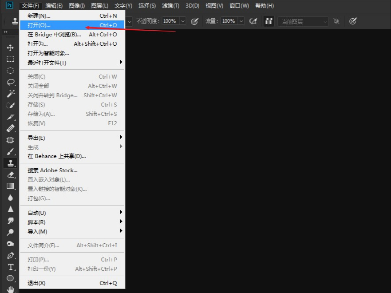This screenshot has height=293, width=391.
Task: Select the Spot Healing Brush tool
Action: (x=10, y=128)
